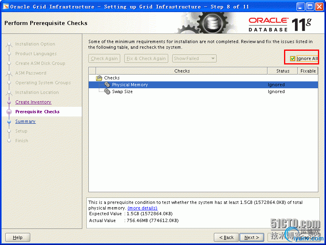Minimize the installer window
This screenshot has width=326, height=245.
tap(300, 6)
